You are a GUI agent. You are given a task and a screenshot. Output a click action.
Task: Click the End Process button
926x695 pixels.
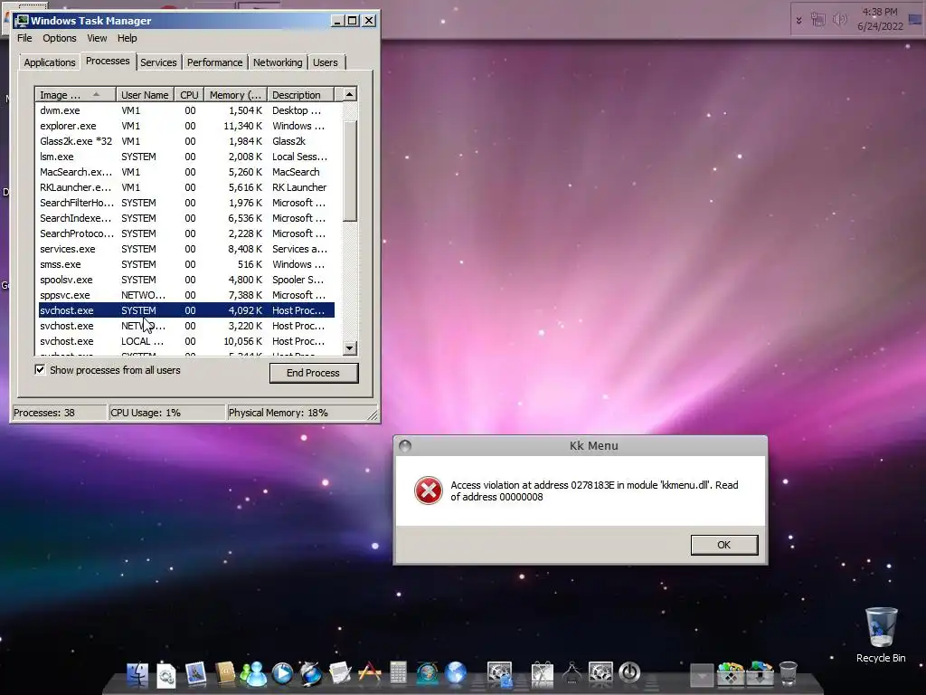coord(314,373)
